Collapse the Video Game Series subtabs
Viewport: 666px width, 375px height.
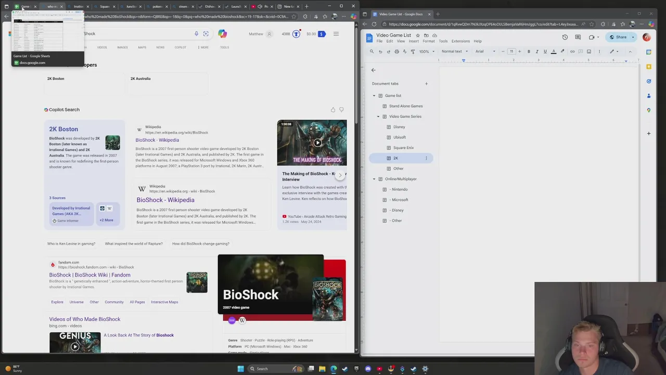point(378,117)
